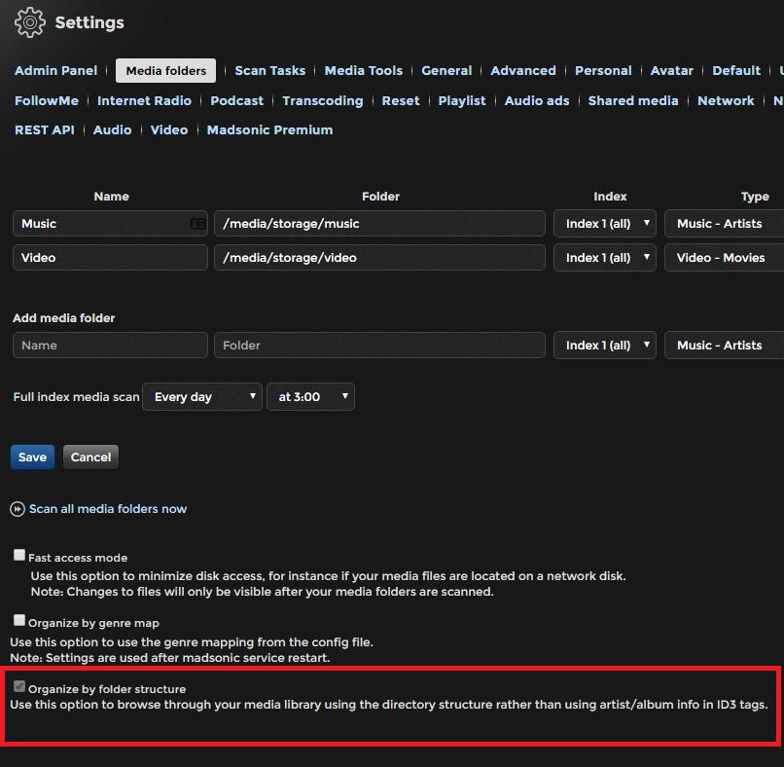784x767 pixels.
Task: Toggle Organize by genre map checkbox
Action: [19, 621]
